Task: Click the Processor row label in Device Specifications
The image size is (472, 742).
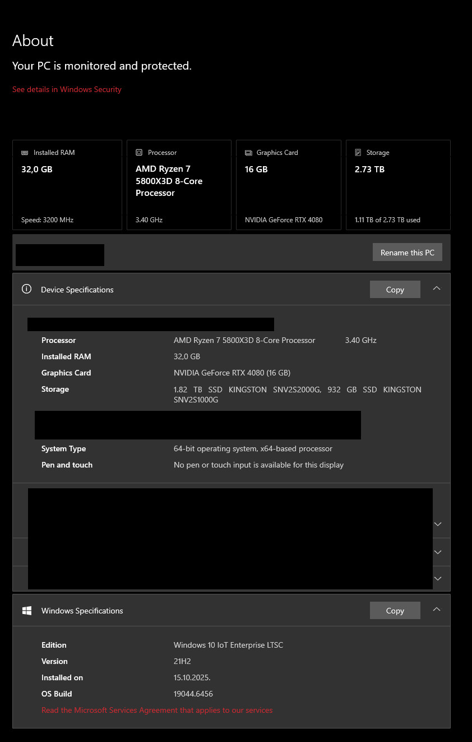Action: (58, 340)
